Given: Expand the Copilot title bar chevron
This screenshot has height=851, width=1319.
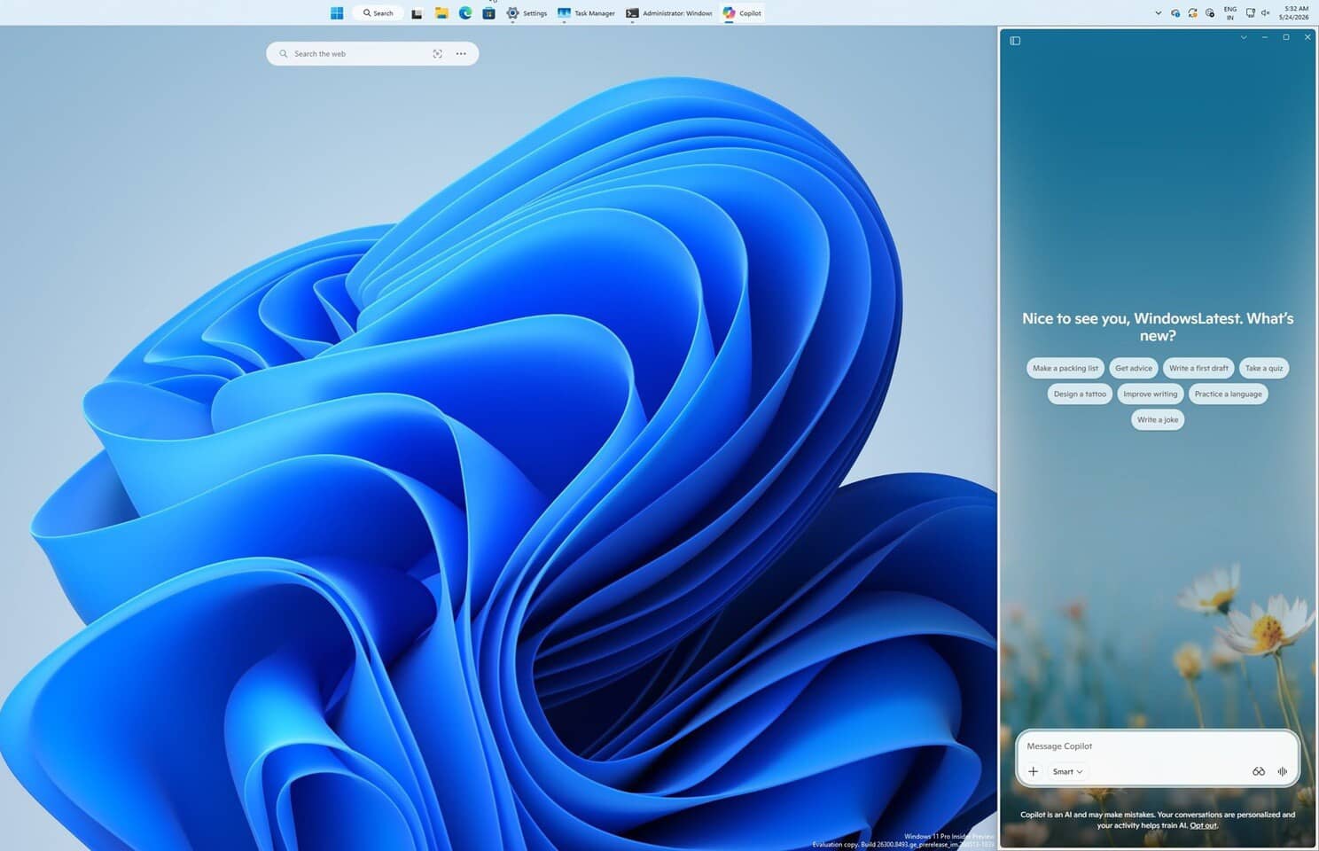Looking at the screenshot, I should (x=1244, y=37).
